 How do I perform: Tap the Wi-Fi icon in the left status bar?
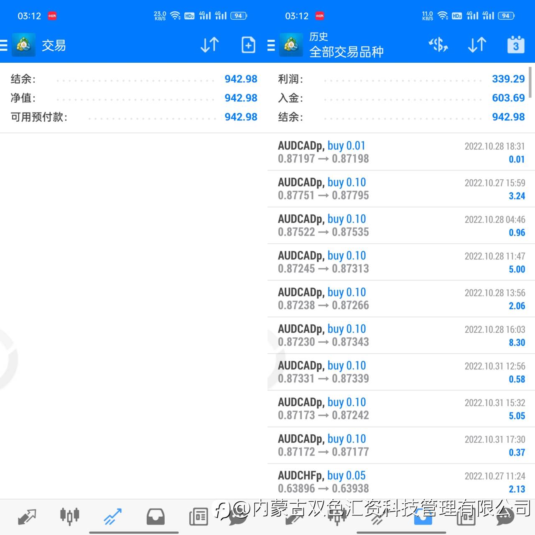pyautogui.click(x=176, y=16)
